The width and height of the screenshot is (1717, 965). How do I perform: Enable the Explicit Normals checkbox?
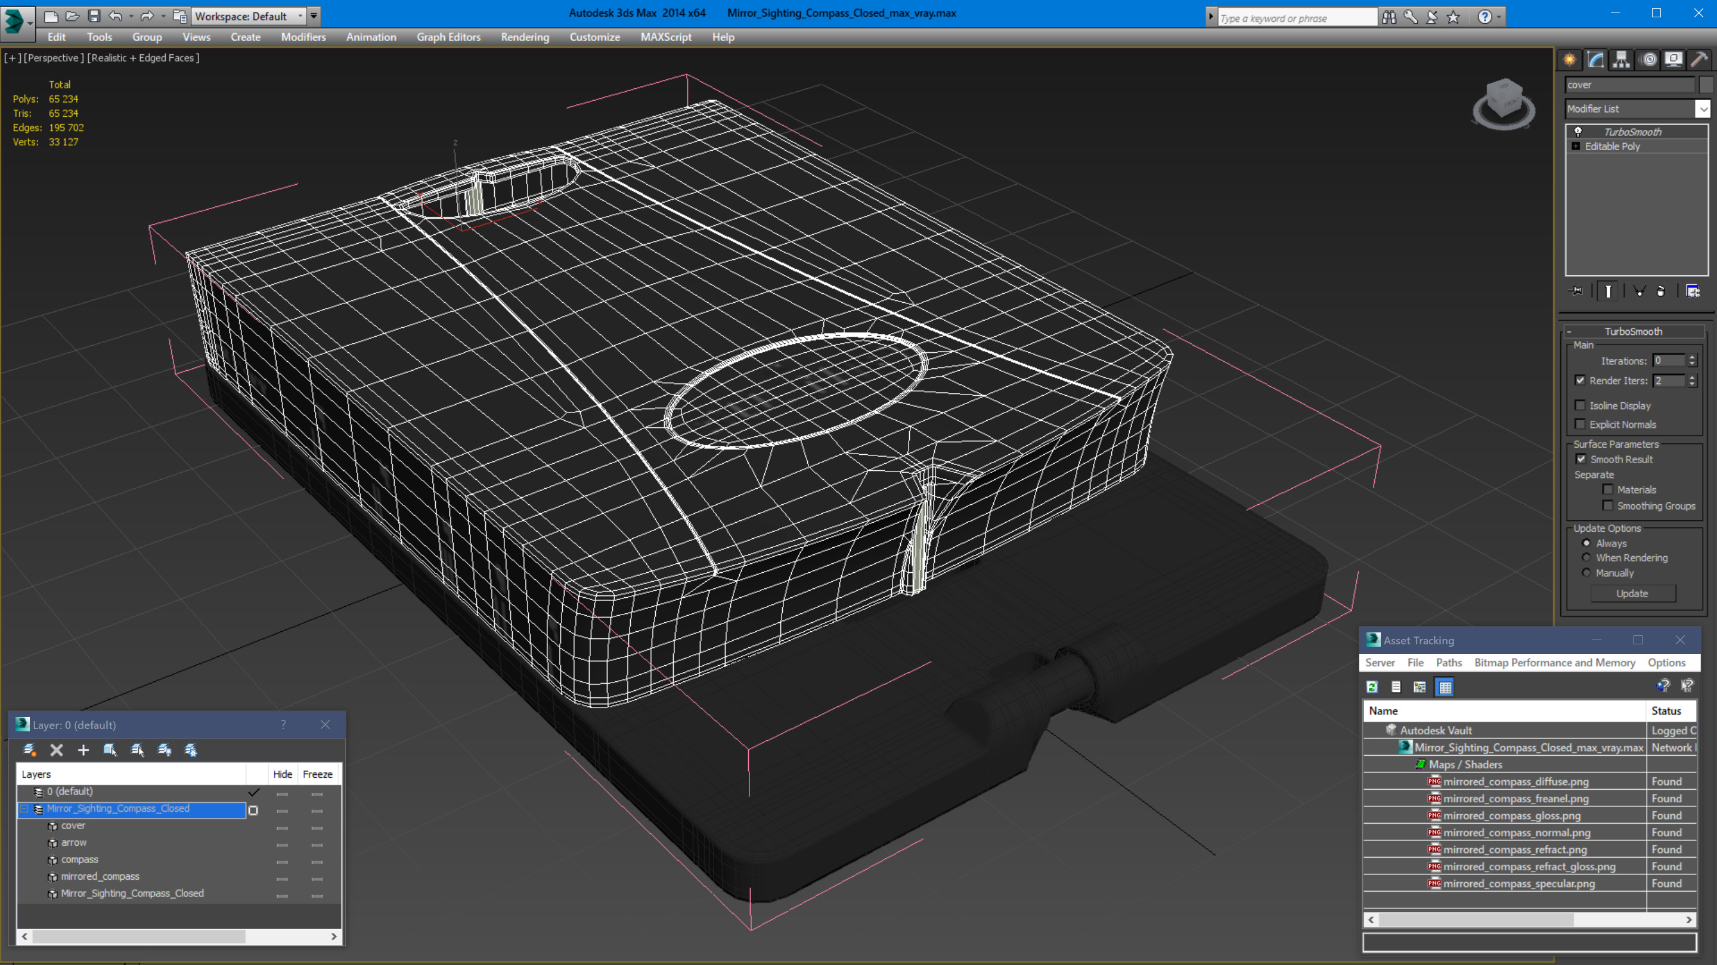[x=1580, y=424]
